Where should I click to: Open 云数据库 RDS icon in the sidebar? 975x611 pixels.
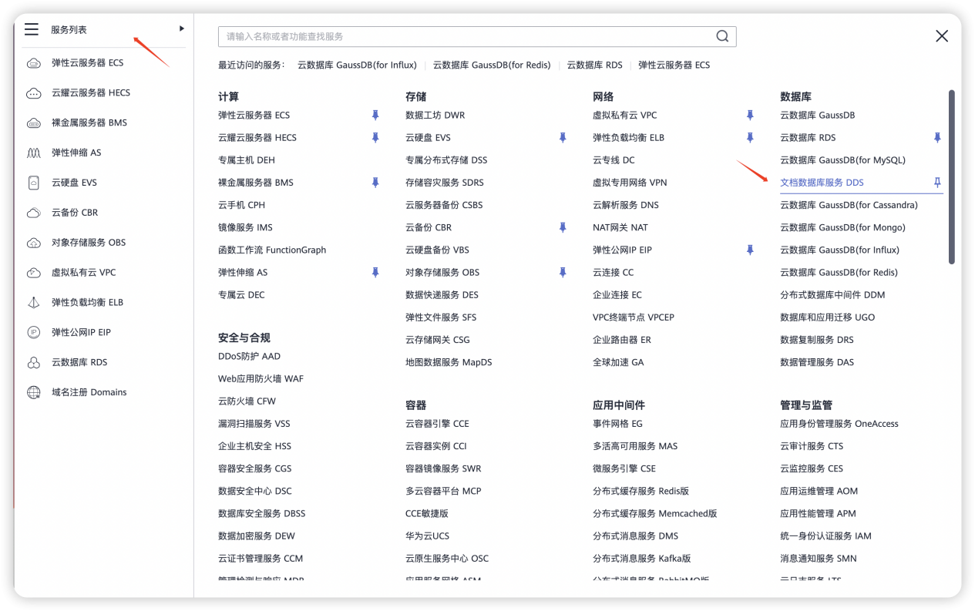[x=34, y=363]
